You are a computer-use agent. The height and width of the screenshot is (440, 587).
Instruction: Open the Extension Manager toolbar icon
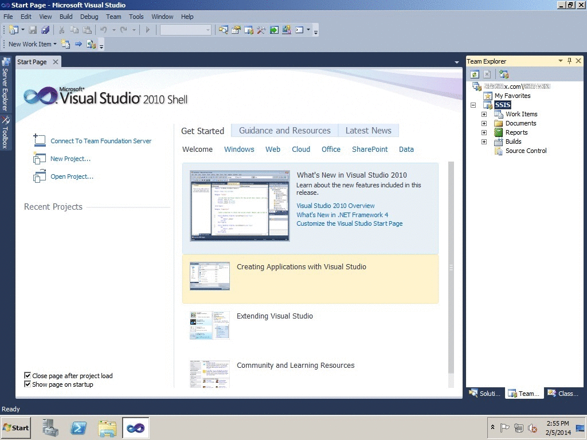(x=287, y=30)
